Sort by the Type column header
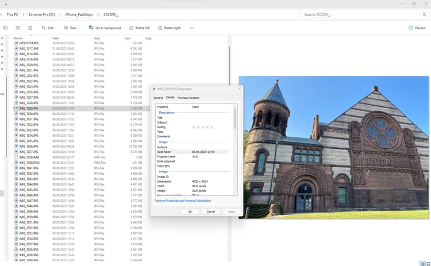The width and height of the screenshot is (431, 266). point(97,38)
